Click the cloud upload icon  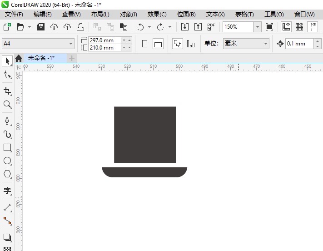67,27
